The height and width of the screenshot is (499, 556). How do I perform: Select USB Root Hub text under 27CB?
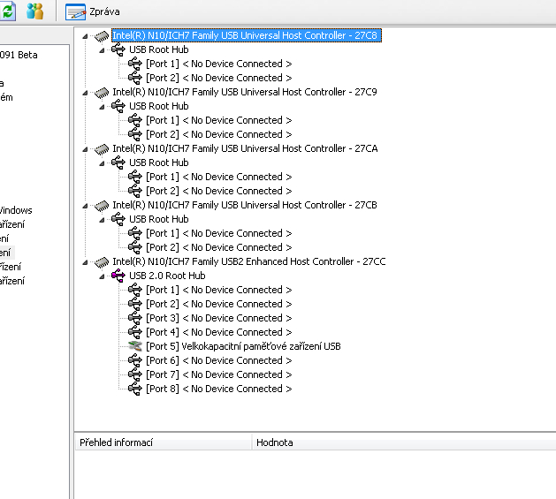[x=159, y=219]
